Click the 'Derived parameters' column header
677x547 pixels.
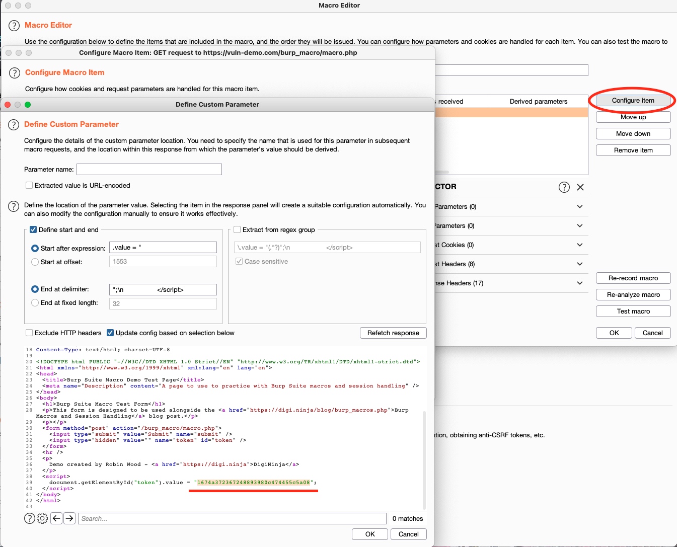pos(538,101)
